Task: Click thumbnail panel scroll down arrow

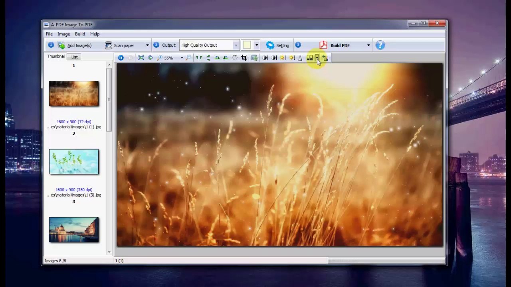Action: (x=109, y=252)
